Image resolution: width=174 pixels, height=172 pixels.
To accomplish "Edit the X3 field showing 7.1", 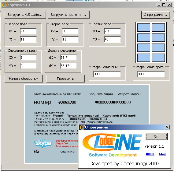I will 113,31.
